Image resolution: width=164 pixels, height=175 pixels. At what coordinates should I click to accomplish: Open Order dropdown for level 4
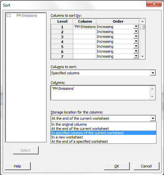click(x=136, y=41)
